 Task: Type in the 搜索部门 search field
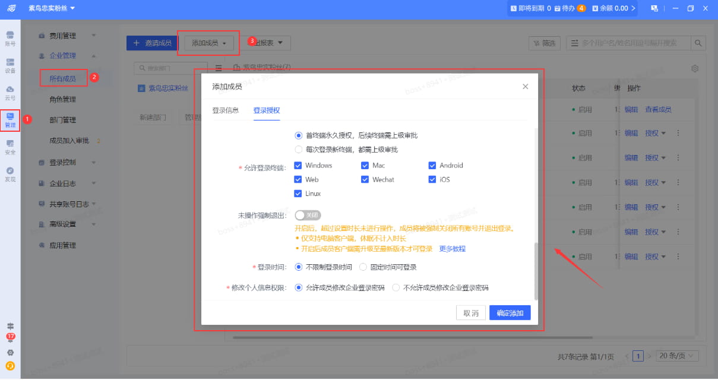coord(172,68)
